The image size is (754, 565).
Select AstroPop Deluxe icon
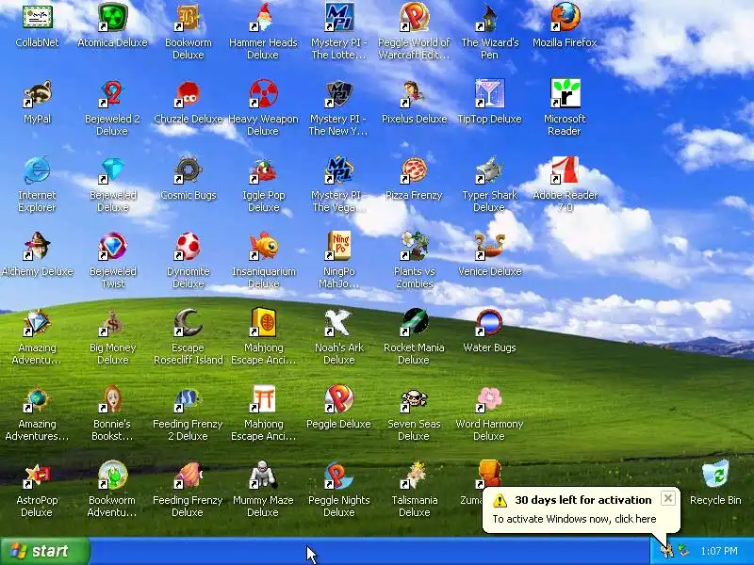coord(37,476)
